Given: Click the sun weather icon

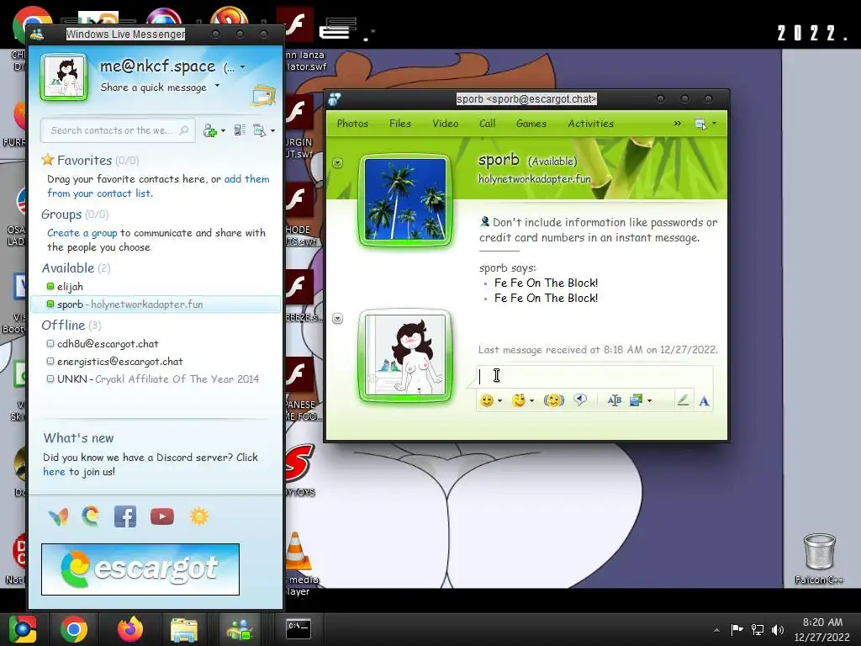Looking at the screenshot, I should pos(198,516).
